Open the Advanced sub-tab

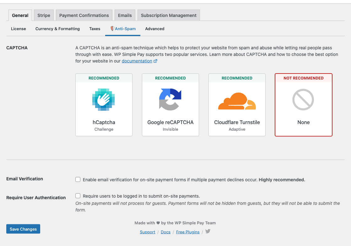[x=155, y=29]
